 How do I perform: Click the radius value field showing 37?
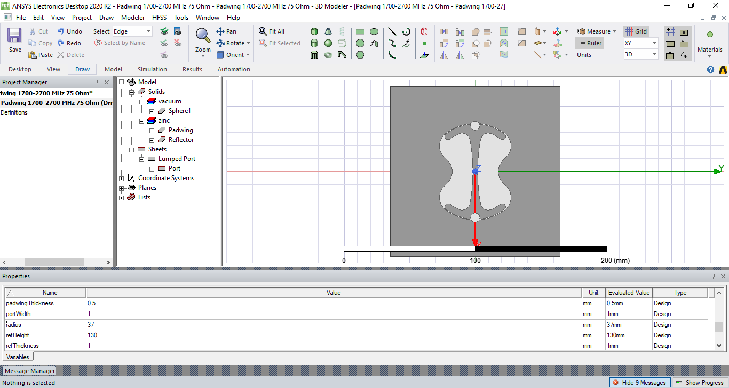point(334,325)
